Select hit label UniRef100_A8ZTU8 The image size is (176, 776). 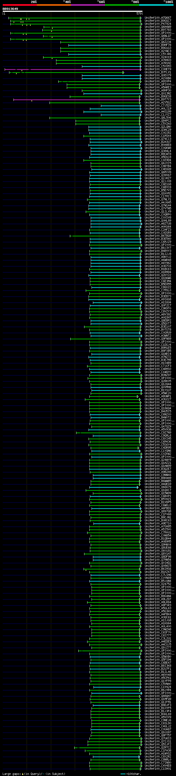pyautogui.click(x=158, y=224)
